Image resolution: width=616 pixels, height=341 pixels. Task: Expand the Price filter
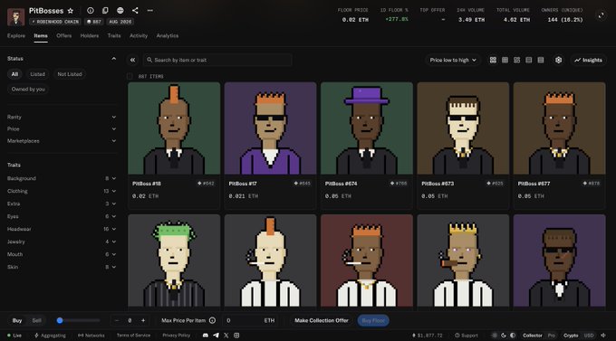point(62,128)
